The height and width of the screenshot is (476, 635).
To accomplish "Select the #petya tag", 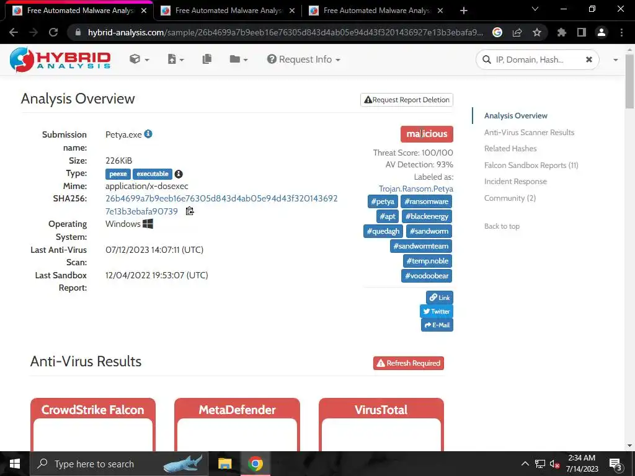I will (382, 201).
